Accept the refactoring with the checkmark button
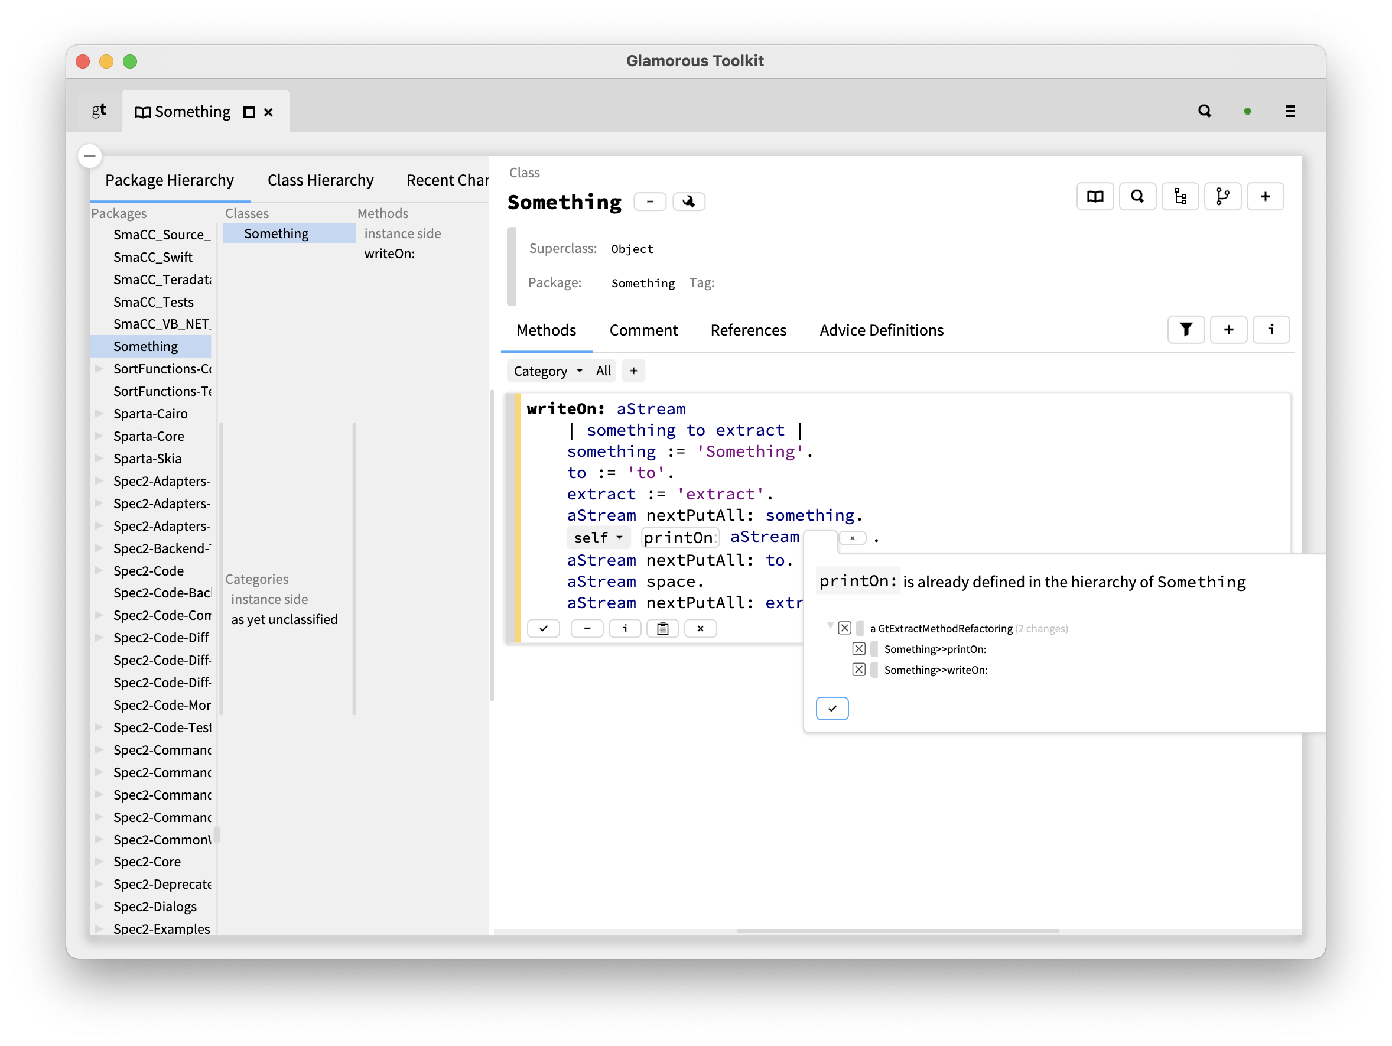The height and width of the screenshot is (1046, 1392). click(x=832, y=708)
